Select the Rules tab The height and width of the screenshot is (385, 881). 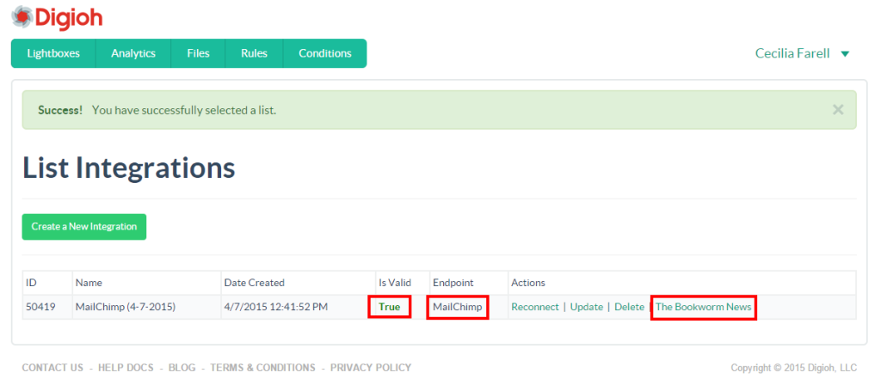point(254,53)
